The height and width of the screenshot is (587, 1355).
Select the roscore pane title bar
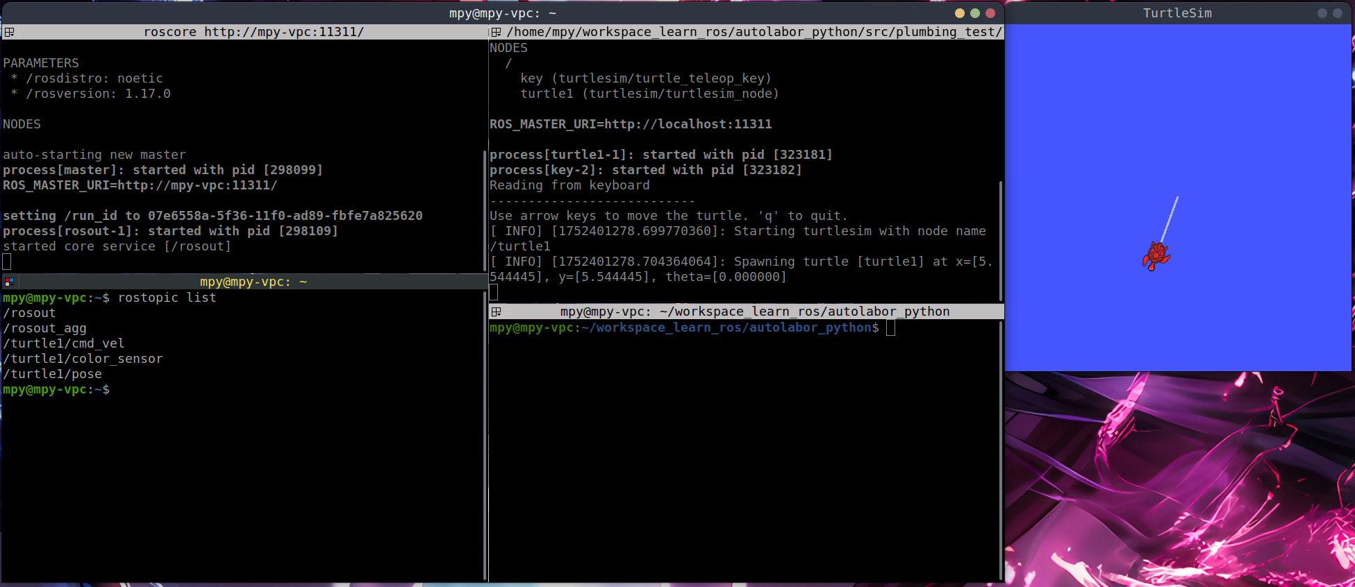click(x=253, y=32)
